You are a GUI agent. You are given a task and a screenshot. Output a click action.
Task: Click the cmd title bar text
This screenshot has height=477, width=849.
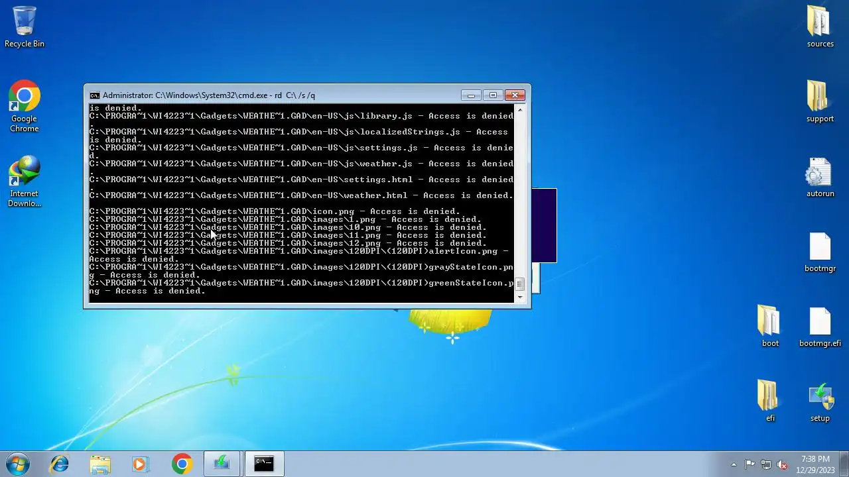(x=209, y=95)
